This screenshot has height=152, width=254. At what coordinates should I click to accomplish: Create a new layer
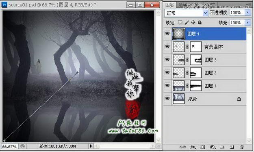232,147
